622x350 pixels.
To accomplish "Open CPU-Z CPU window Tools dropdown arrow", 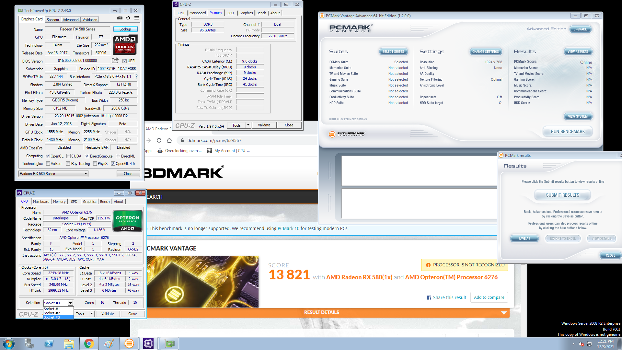I will [x=92, y=314].
